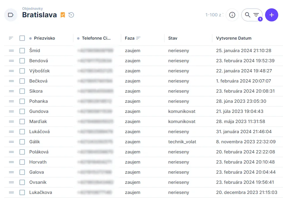Open the chat bubble icon top left

[11, 15]
